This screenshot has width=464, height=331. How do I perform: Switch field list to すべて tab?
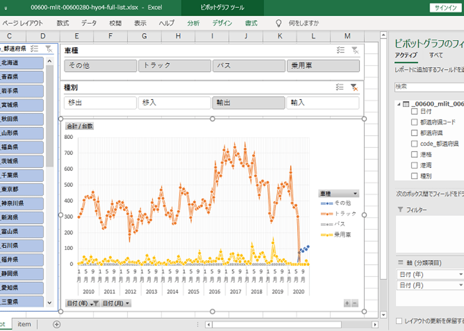click(436, 55)
